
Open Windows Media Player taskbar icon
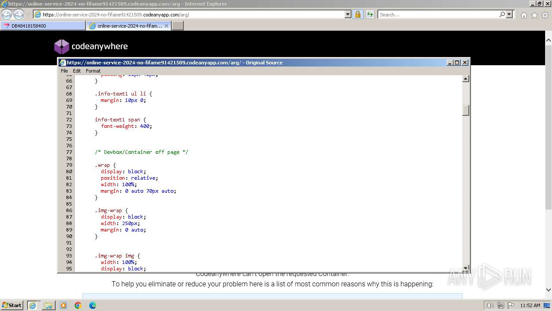[x=63, y=305]
